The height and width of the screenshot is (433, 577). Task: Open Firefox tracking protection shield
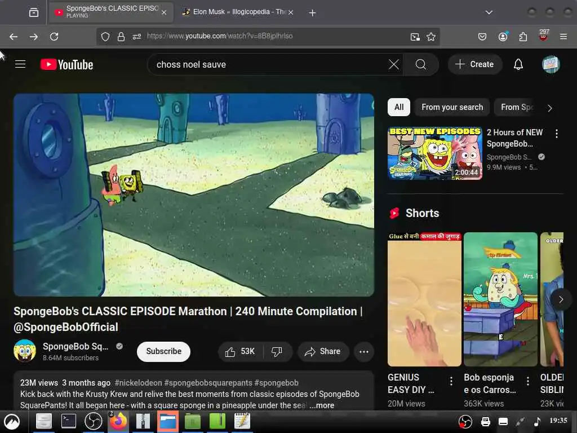coord(105,37)
